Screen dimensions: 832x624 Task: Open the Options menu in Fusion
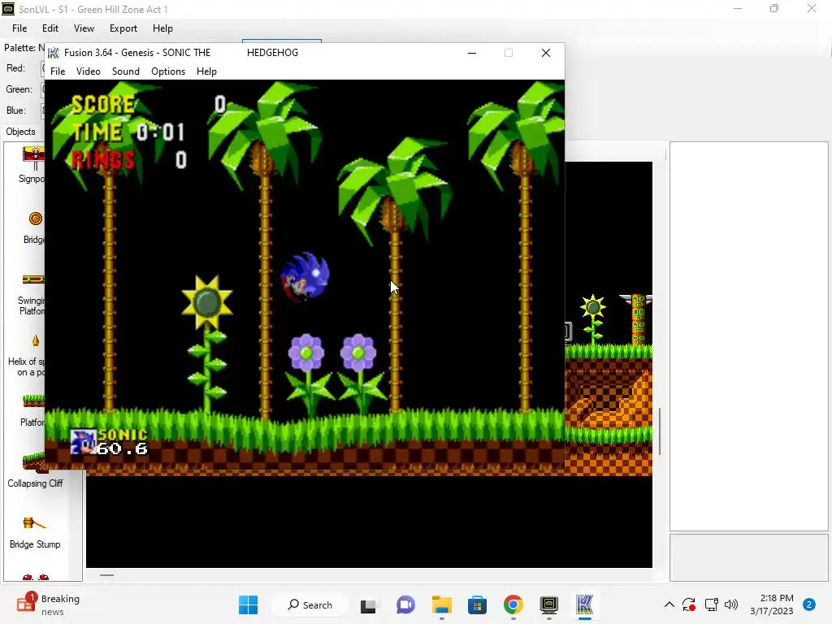167,71
